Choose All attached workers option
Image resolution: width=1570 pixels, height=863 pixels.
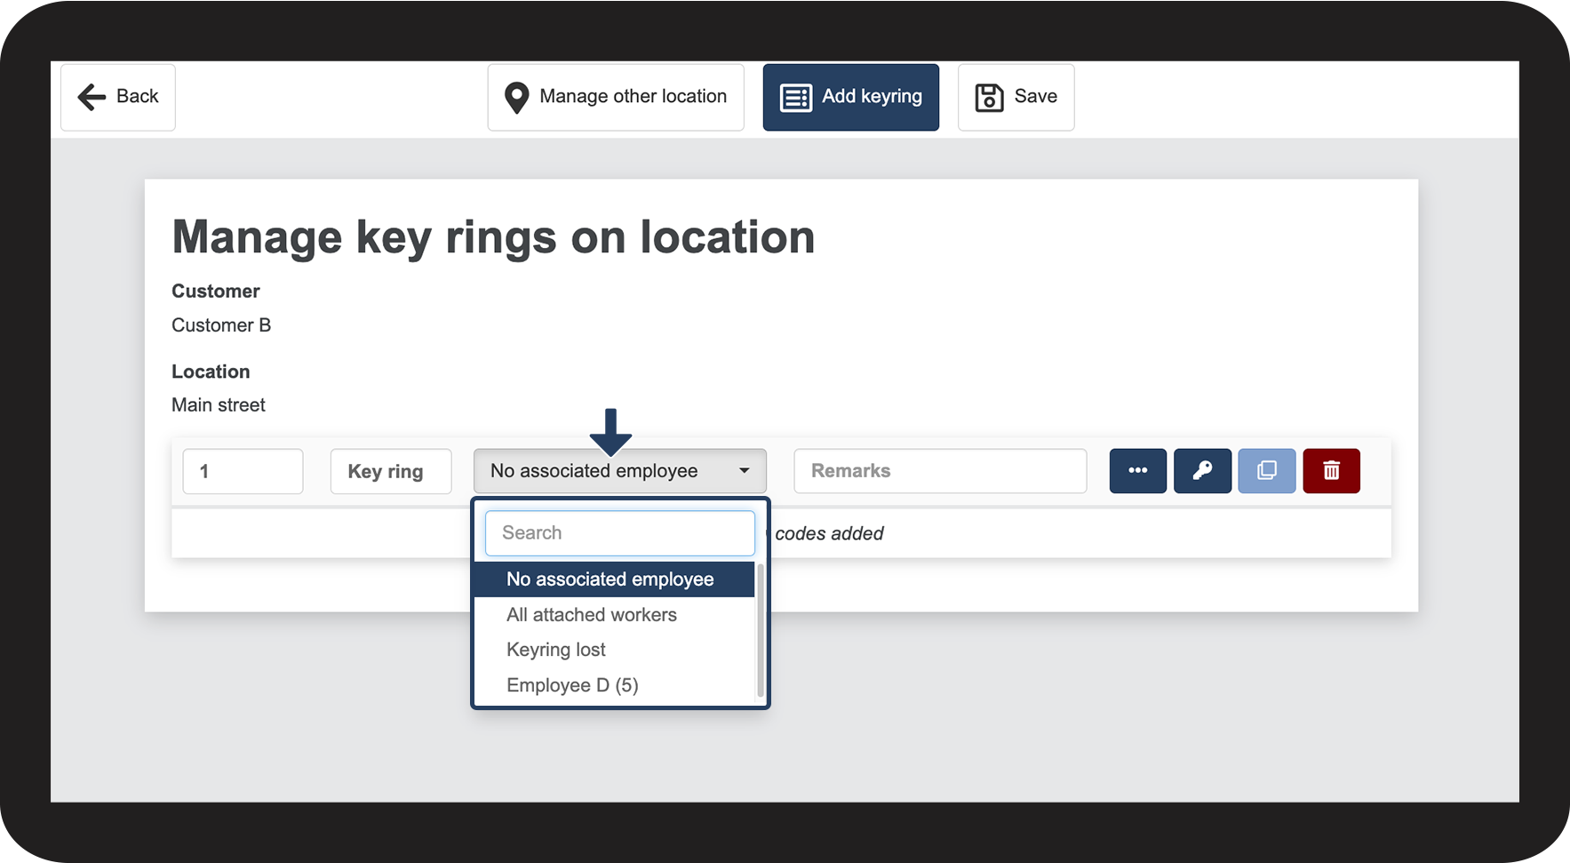(615, 615)
